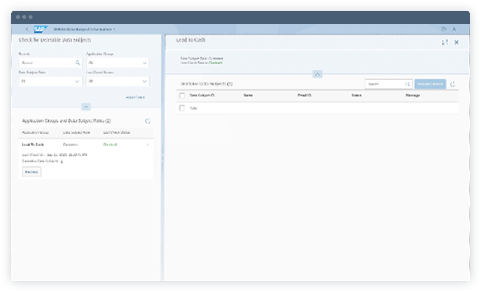Select the SAP logo in the header
Screen dimensions: 481x292
[x=41, y=29]
